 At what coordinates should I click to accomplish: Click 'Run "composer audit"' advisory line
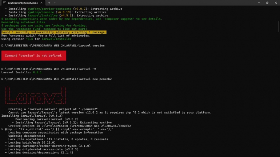[x=46, y=36]
